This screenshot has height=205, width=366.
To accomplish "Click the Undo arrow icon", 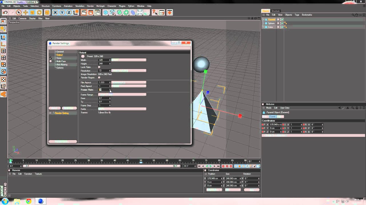I will [x=5, y=13].
